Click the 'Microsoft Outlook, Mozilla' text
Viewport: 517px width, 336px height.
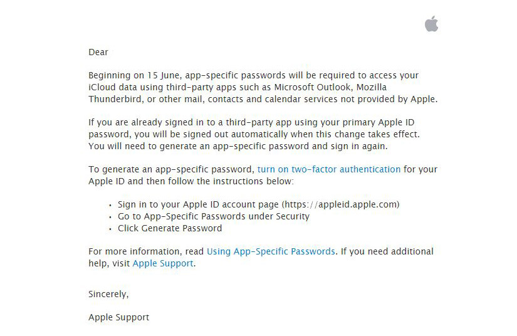click(330, 87)
